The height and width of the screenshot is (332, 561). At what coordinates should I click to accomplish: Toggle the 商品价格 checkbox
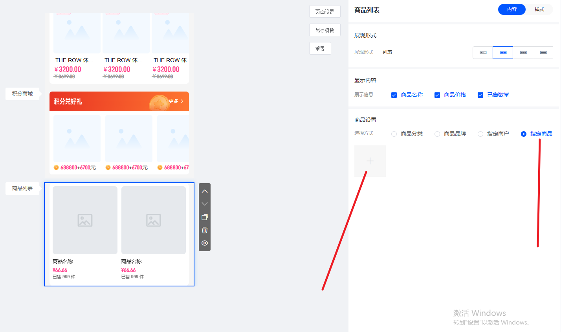point(437,95)
